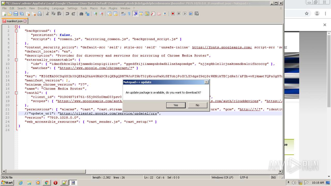The image size is (331, 186).
Task: Open the Language menu
Action: 58,8
